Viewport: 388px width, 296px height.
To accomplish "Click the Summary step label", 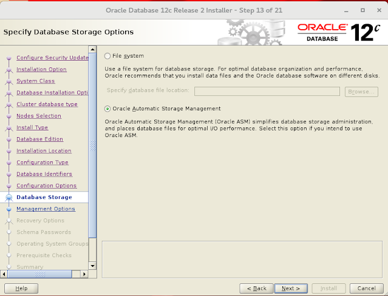I will pos(30,267).
